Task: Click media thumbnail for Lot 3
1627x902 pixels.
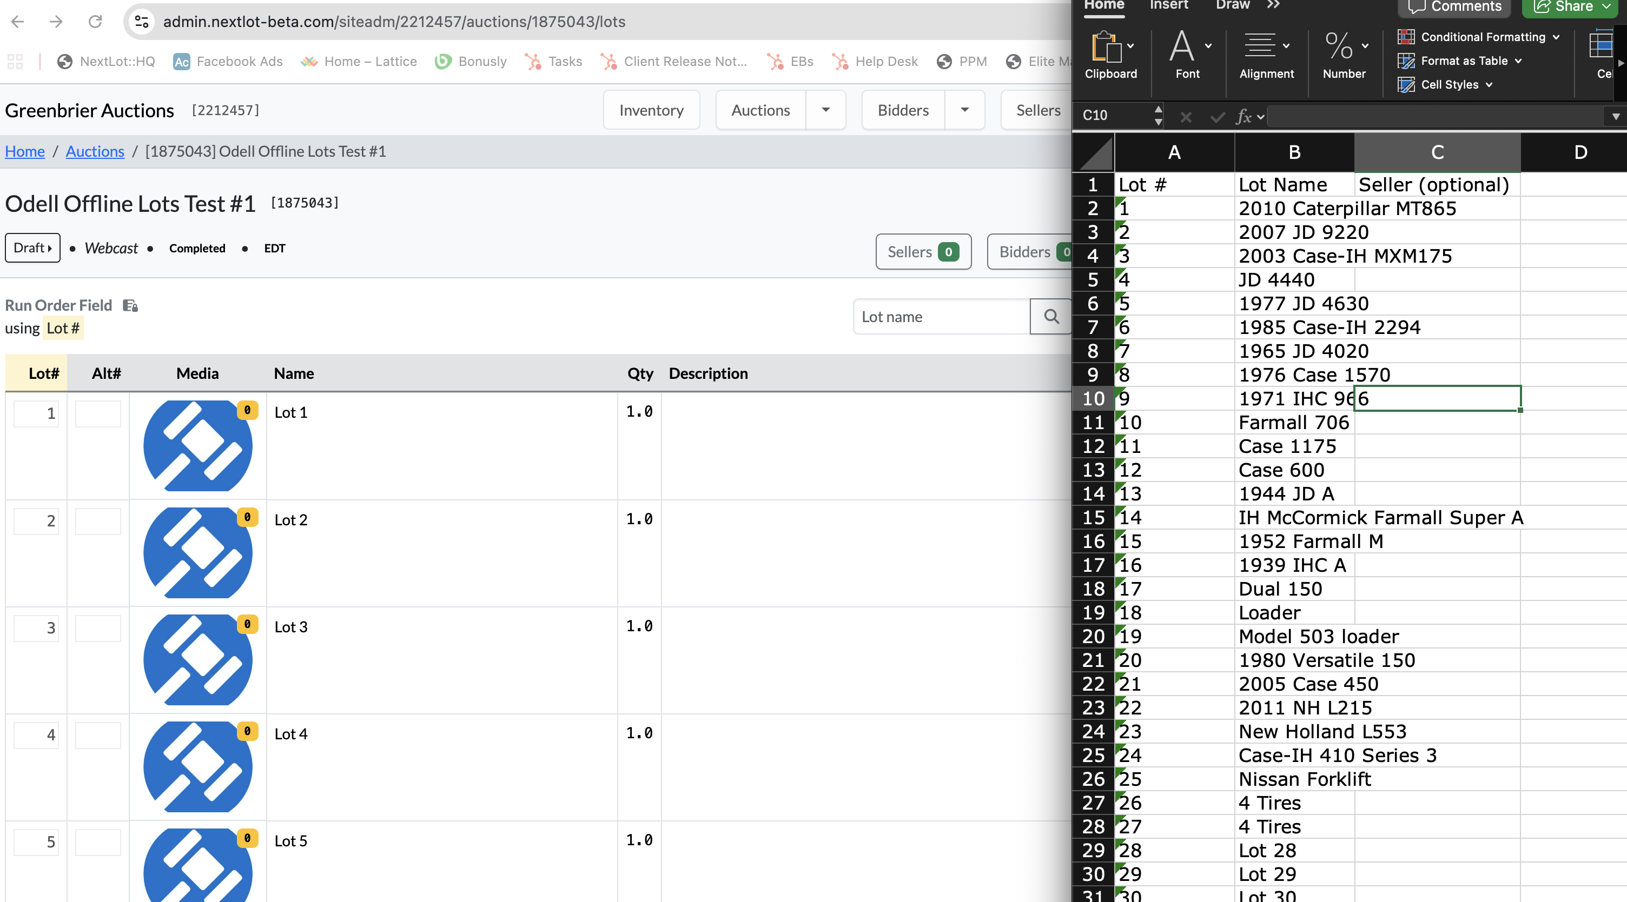Action: point(197,660)
